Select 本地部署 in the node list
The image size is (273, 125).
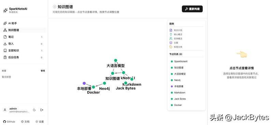click(x=186, y=86)
